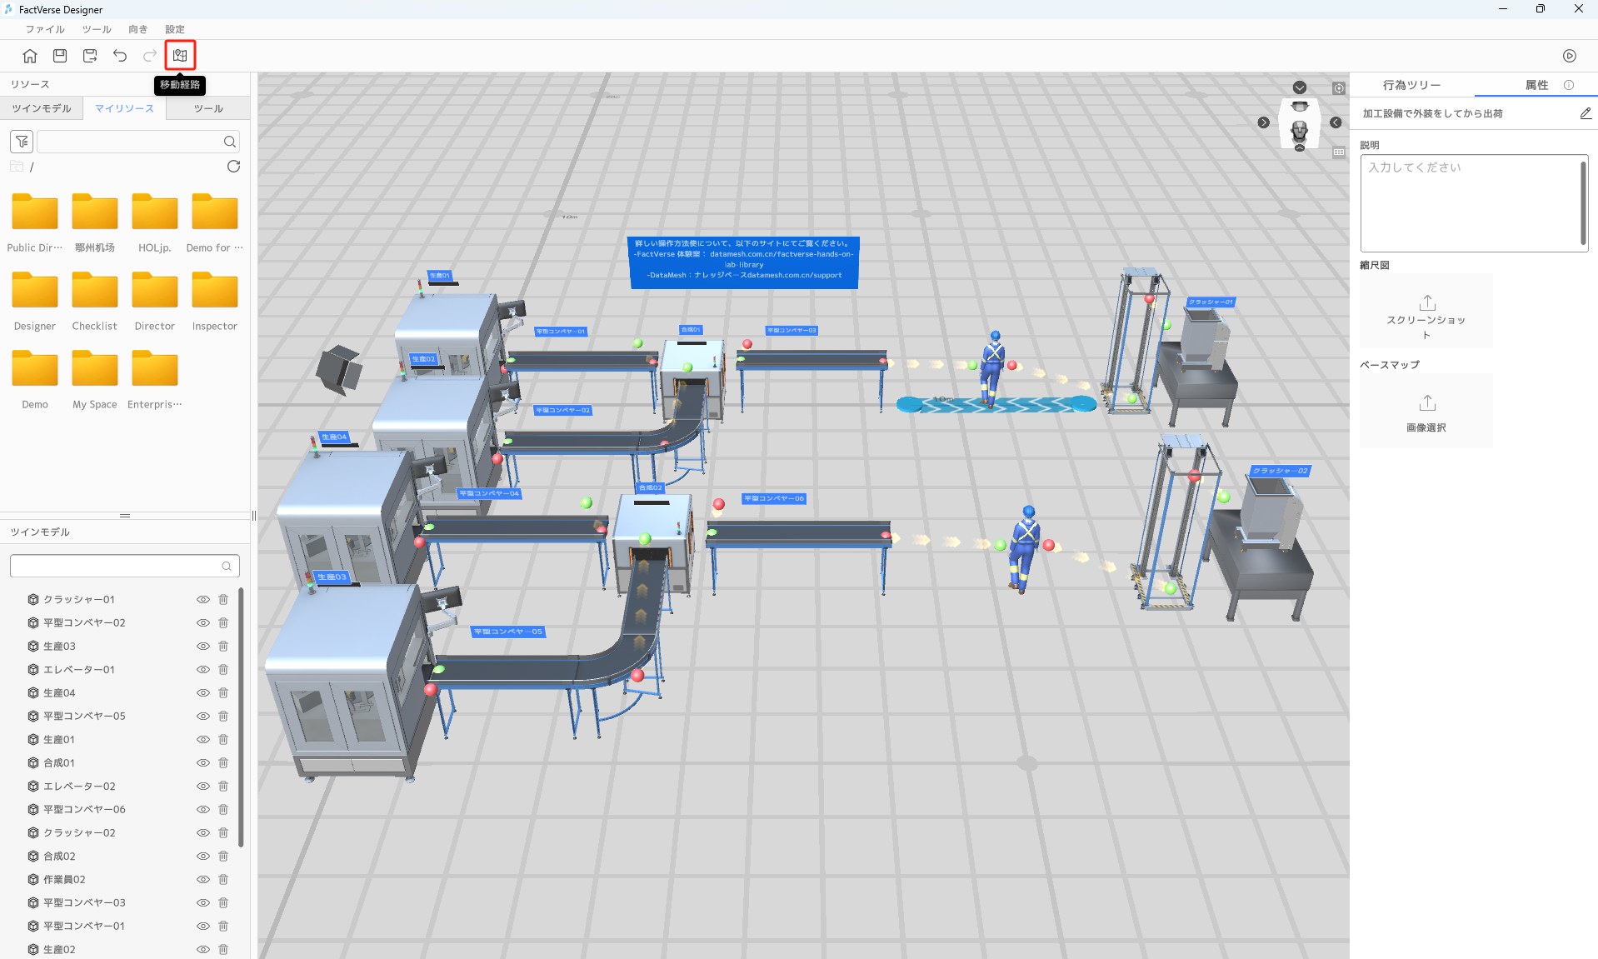
Task: Open the 移動経路 movement path tool
Action: coord(180,56)
